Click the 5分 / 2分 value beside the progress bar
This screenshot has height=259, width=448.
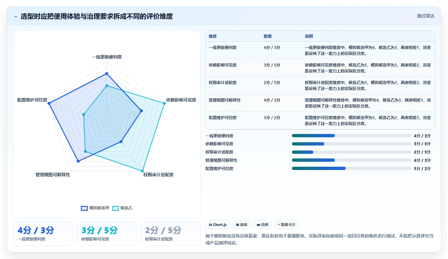422,168
